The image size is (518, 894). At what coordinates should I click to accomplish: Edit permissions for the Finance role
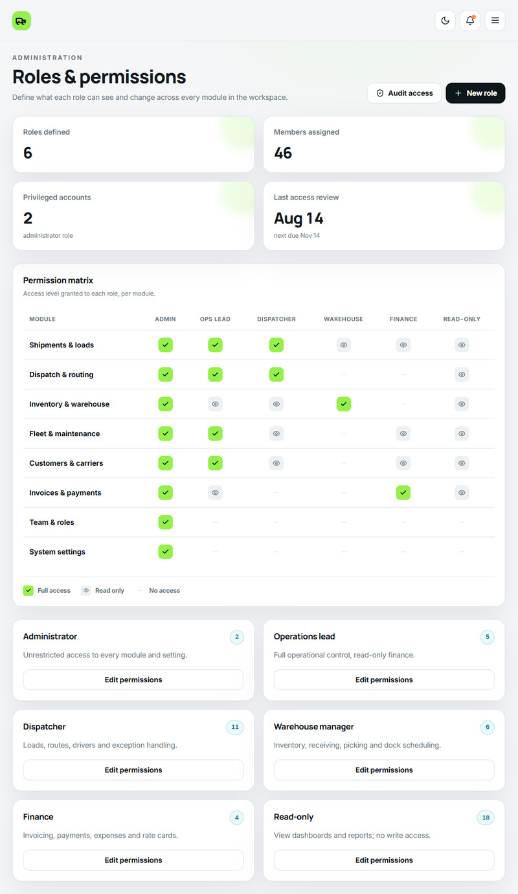tap(133, 860)
